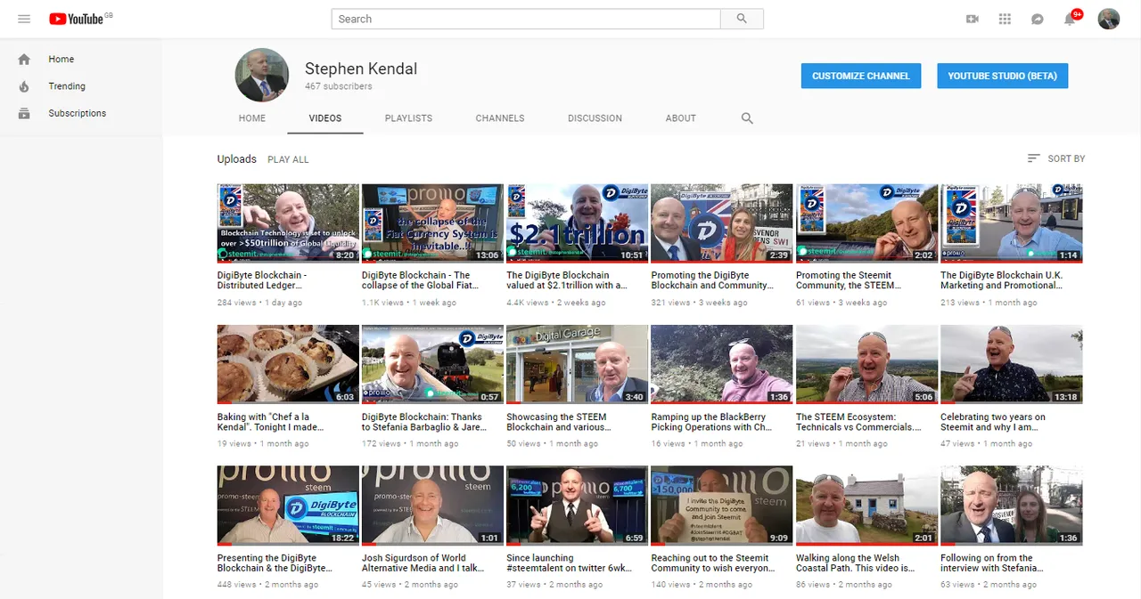
Task: Open the YouTube apps grid
Action: pos(1005,19)
